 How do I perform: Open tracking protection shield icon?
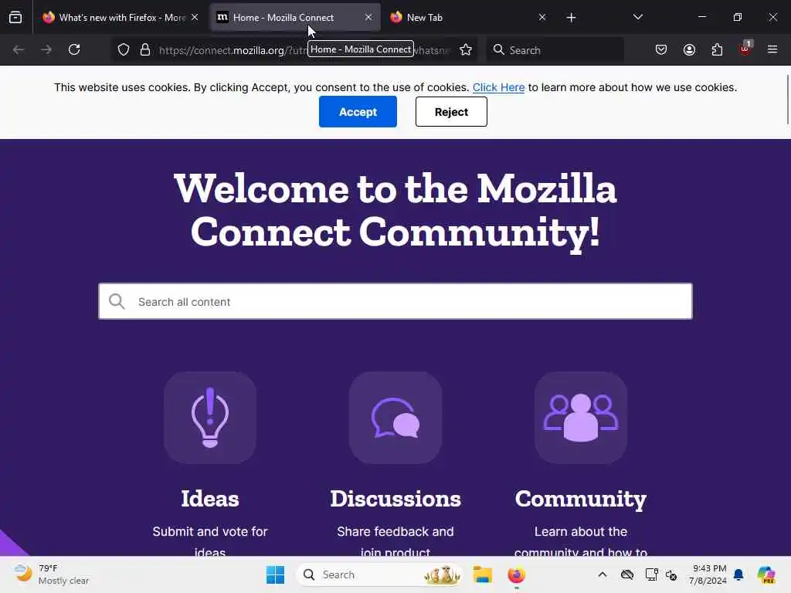coord(124,50)
